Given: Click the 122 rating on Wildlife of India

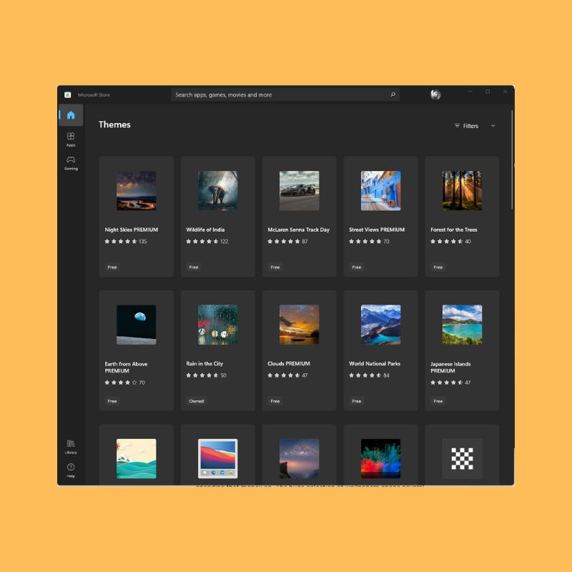Looking at the screenshot, I should [x=225, y=242].
